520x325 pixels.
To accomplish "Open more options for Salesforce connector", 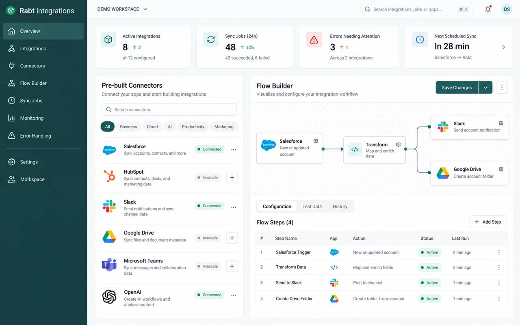I will point(234,150).
